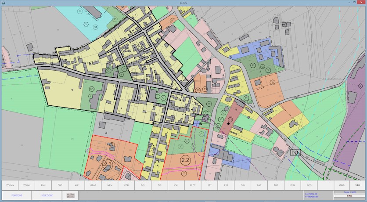Click the LLGIS app icon in title bar

tap(4, 3)
